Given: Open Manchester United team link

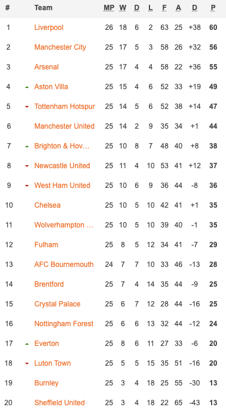Looking at the screenshot, I should 64,126.
